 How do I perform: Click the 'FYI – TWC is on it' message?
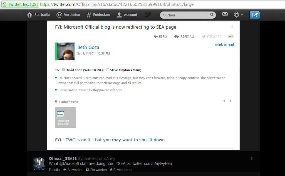[x=110, y=140]
